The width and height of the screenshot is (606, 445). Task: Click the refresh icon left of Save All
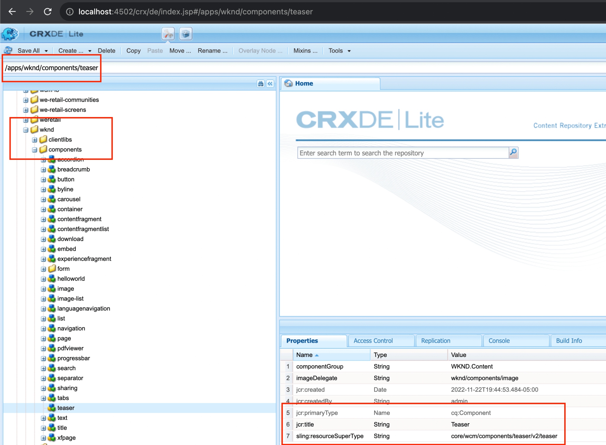[x=8, y=50]
